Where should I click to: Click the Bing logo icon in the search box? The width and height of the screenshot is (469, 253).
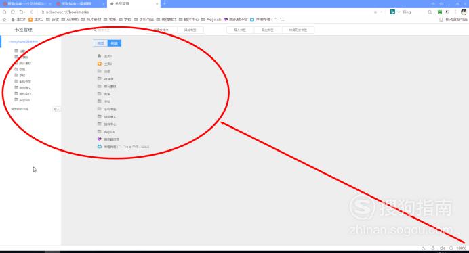tap(392, 12)
